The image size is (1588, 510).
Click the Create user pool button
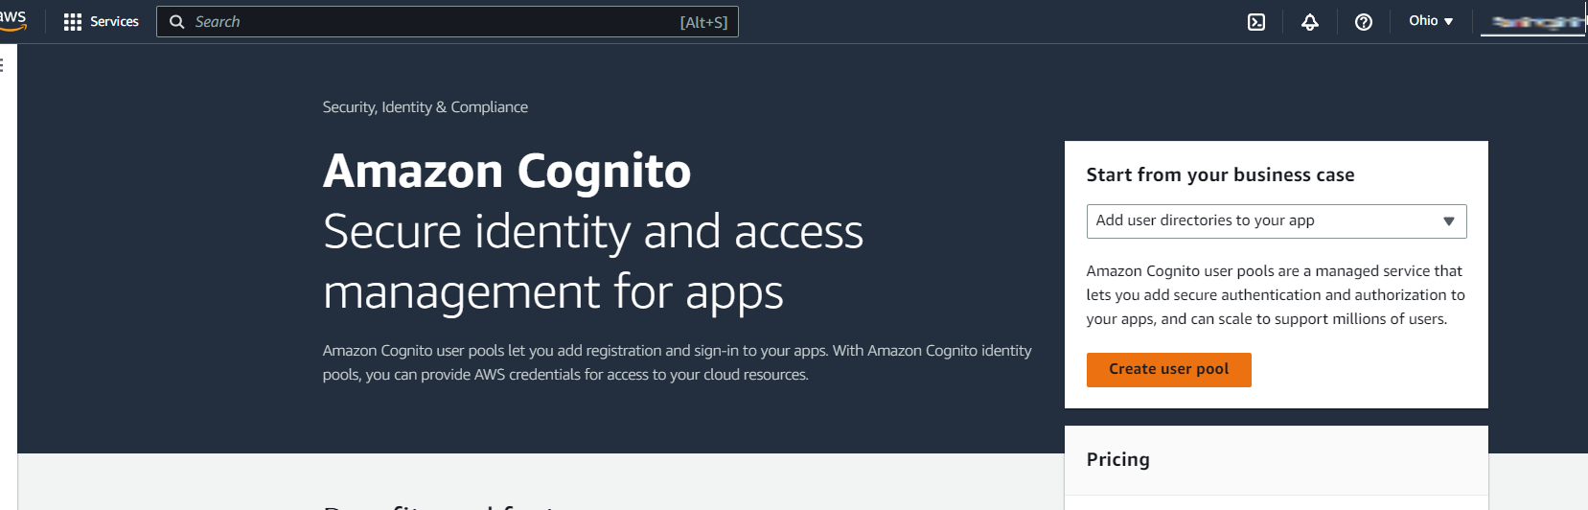(1168, 369)
